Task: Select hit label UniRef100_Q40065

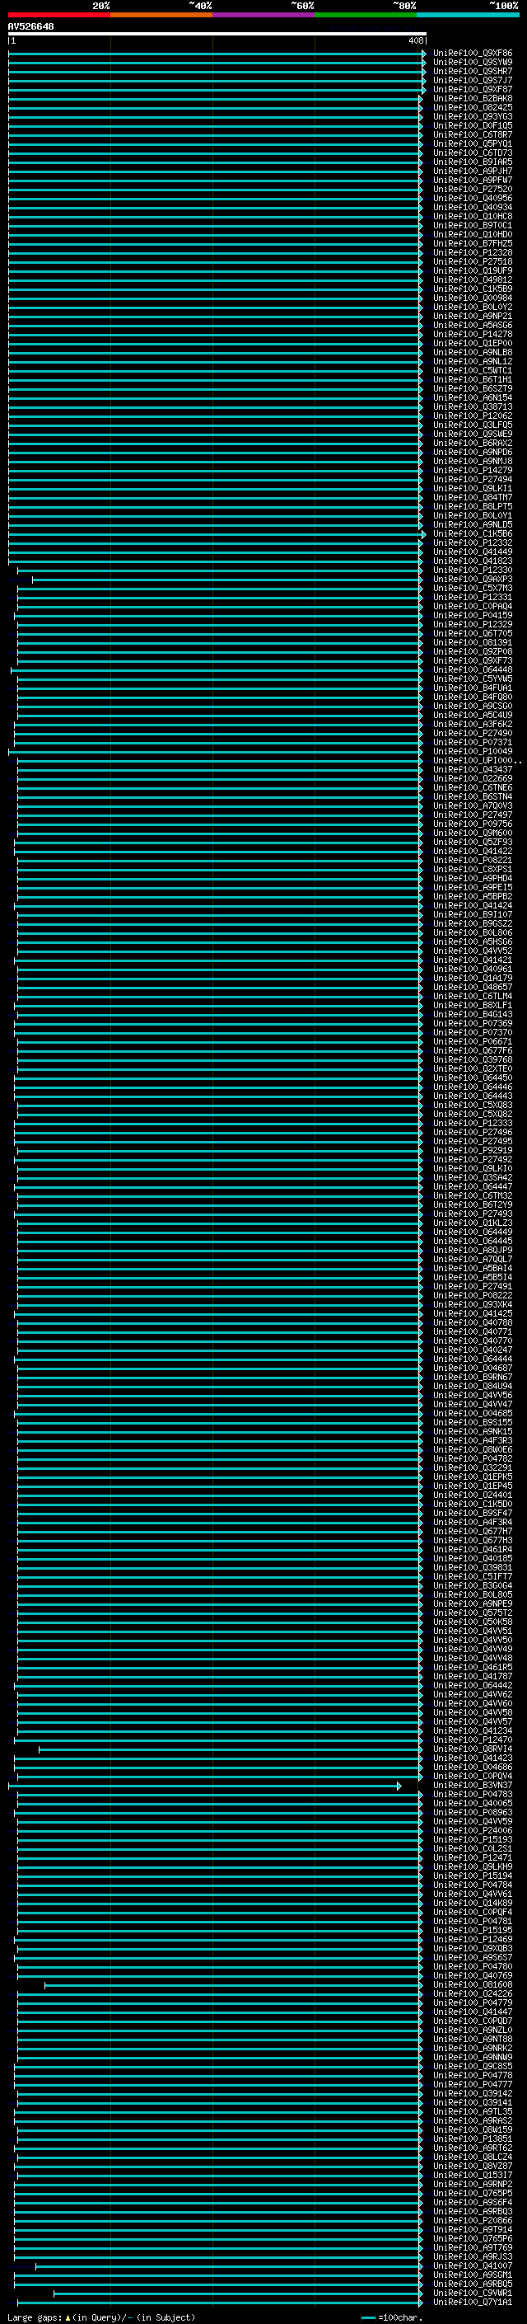Action: (x=472, y=1802)
